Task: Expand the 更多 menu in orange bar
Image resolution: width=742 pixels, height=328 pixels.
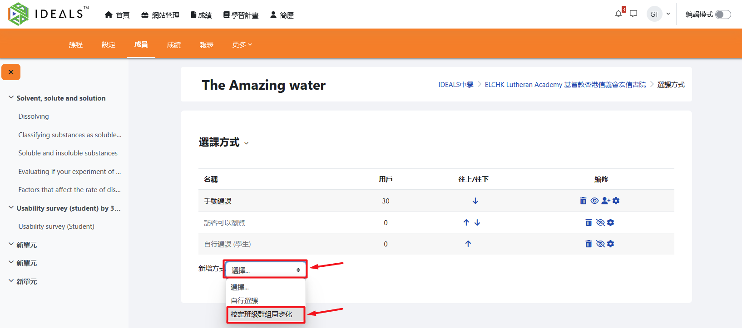Action: pyautogui.click(x=242, y=44)
